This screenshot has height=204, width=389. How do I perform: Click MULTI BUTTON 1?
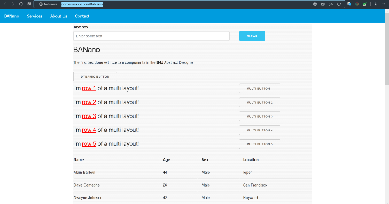coord(259,88)
